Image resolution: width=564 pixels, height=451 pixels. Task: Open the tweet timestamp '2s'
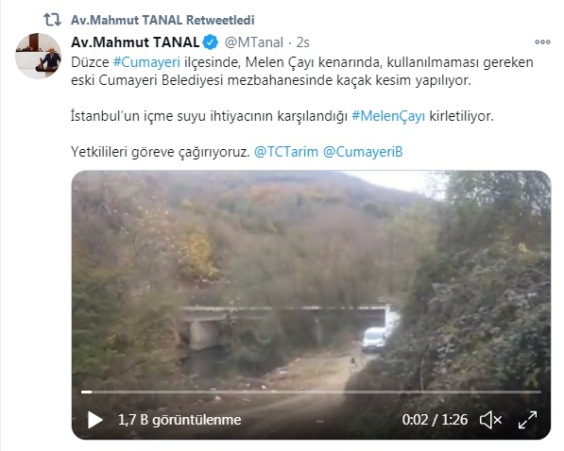point(303,42)
